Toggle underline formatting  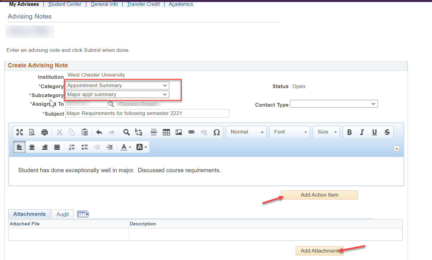point(374,132)
